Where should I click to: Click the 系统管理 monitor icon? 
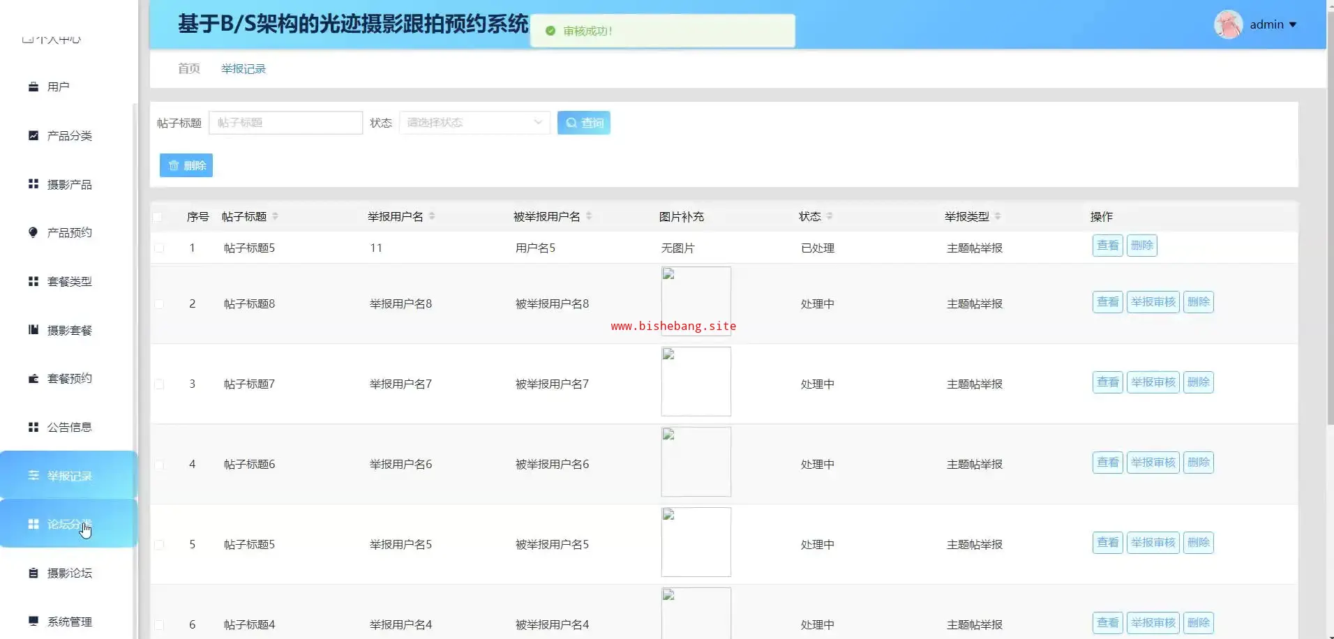click(33, 621)
